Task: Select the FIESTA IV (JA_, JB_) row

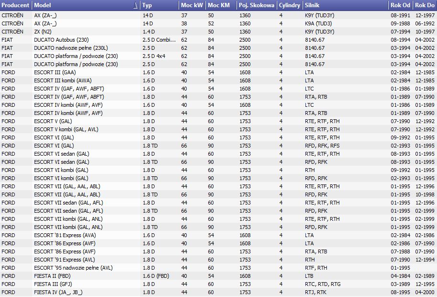Action: tap(218, 292)
